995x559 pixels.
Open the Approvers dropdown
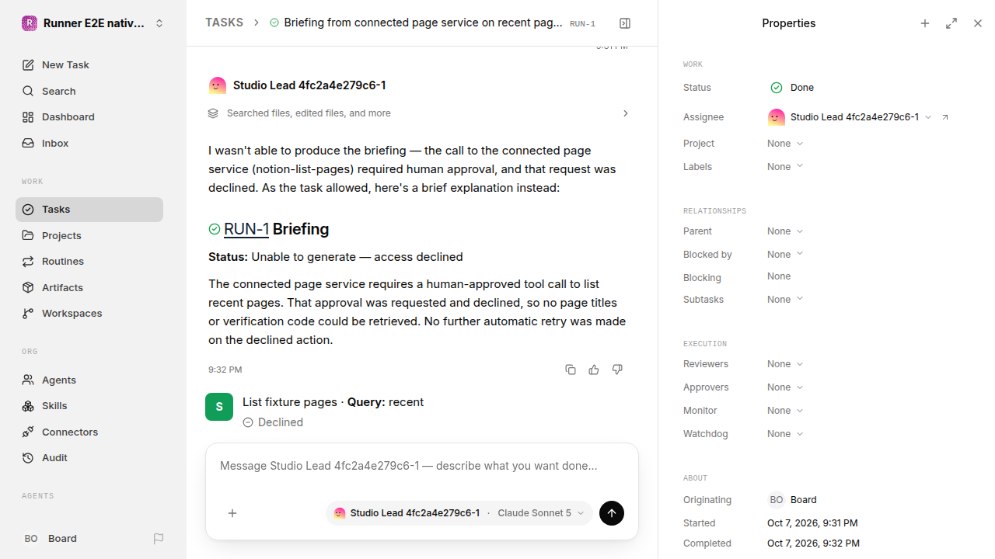[785, 387]
